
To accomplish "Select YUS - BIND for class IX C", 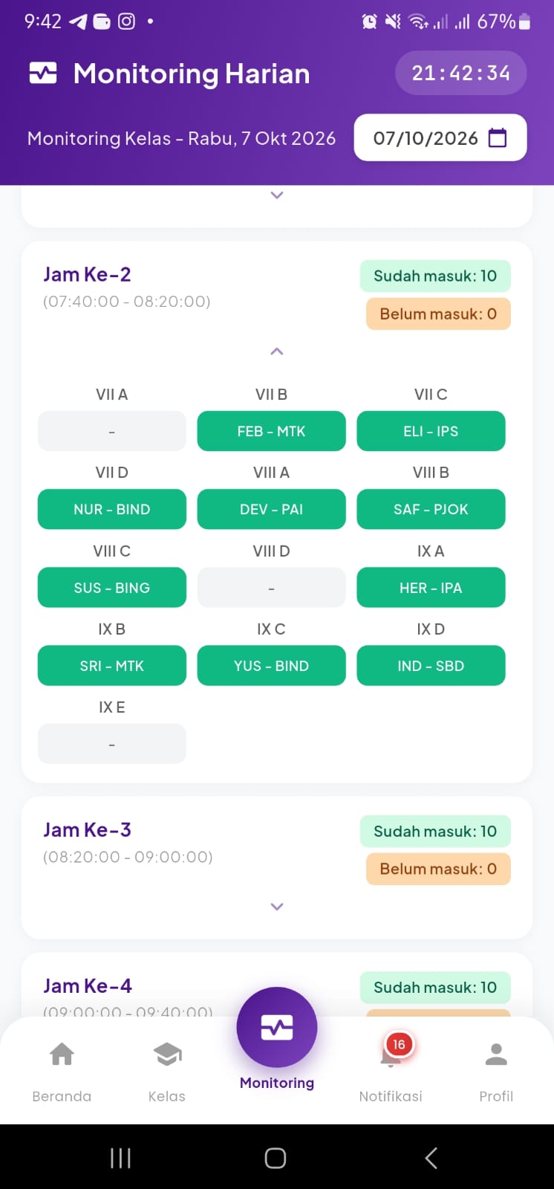I will click(271, 666).
